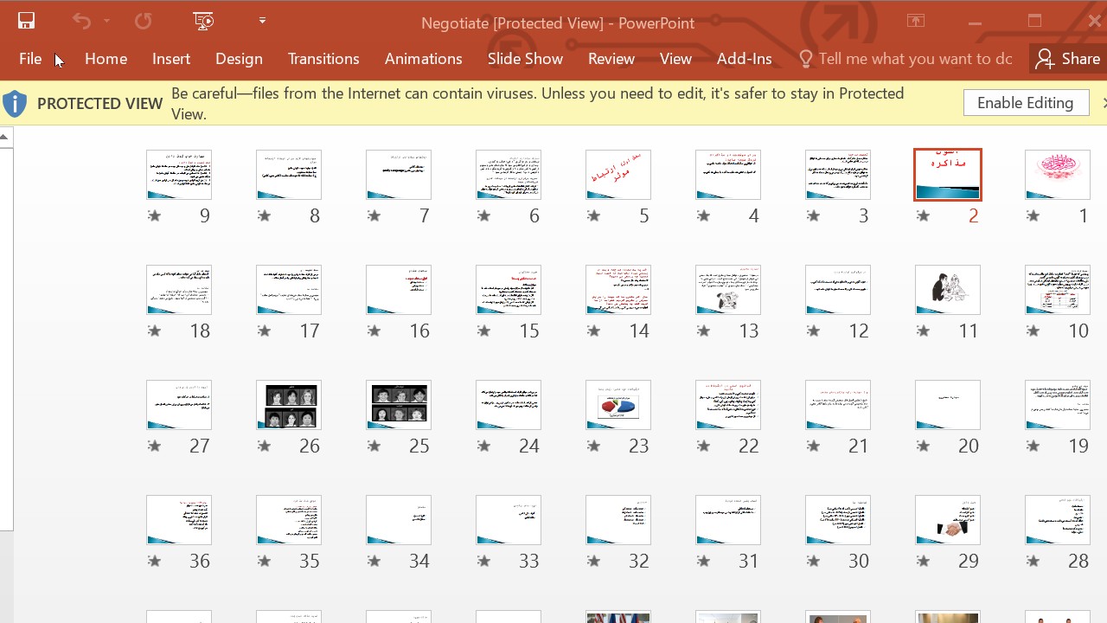Screen dimensions: 1107x623
Task: Click the Tell me what you want search box
Action: coord(905,59)
